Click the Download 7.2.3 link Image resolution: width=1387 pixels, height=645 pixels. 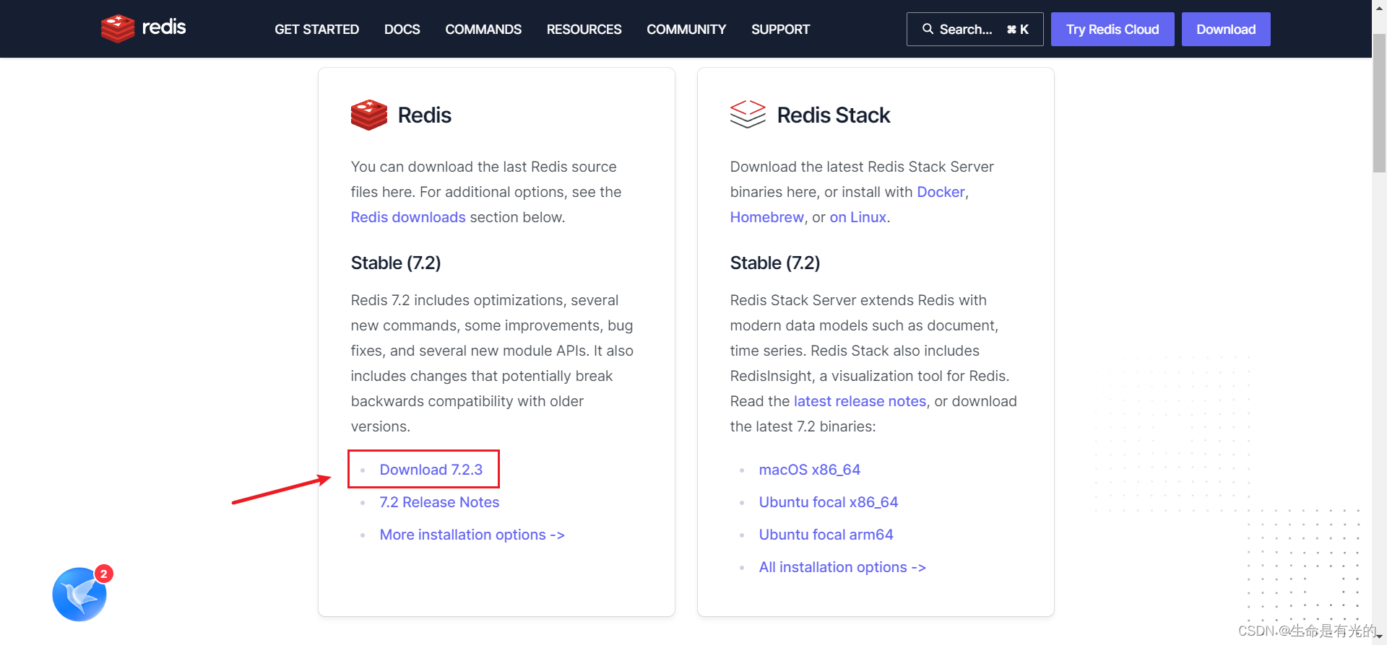click(x=431, y=470)
